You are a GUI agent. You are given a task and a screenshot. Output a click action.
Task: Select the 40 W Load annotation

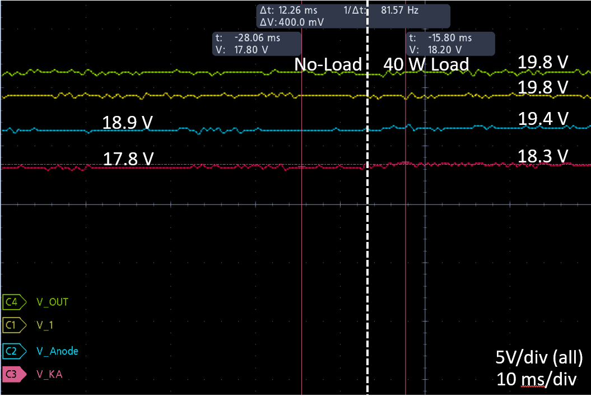[x=426, y=65]
